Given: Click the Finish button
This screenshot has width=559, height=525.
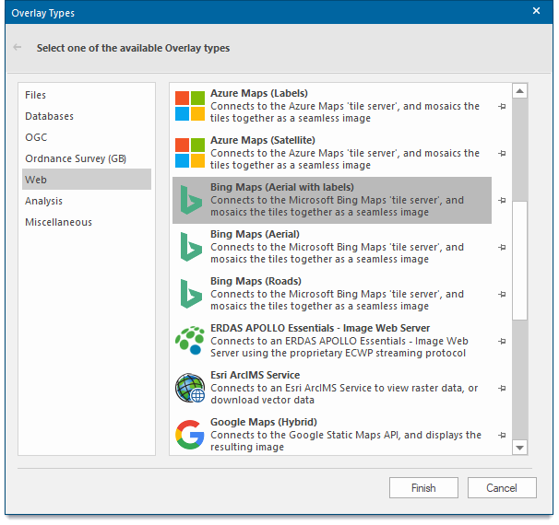Looking at the screenshot, I should (423, 487).
